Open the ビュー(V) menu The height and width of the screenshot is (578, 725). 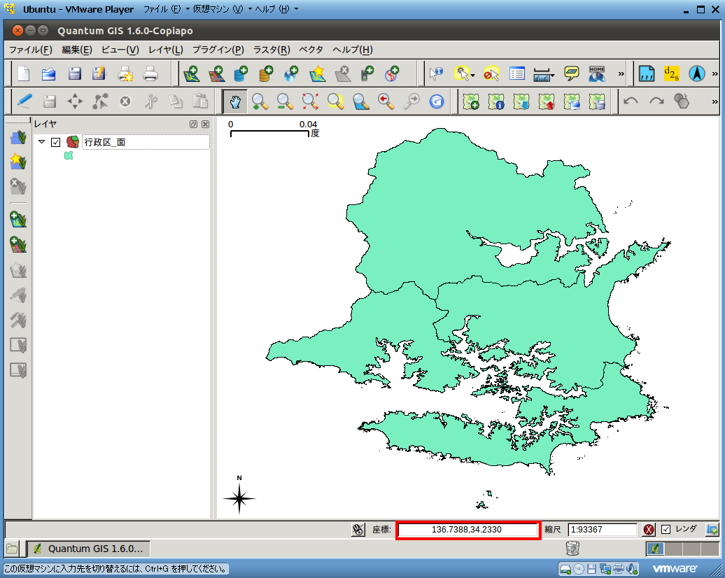click(x=120, y=50)
